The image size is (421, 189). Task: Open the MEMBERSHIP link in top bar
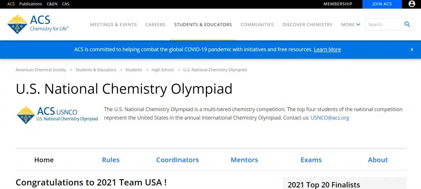point(338,4)
